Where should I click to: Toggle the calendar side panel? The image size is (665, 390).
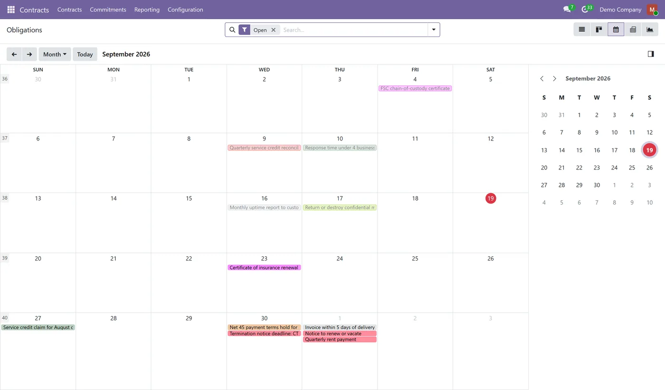[651, 54]
